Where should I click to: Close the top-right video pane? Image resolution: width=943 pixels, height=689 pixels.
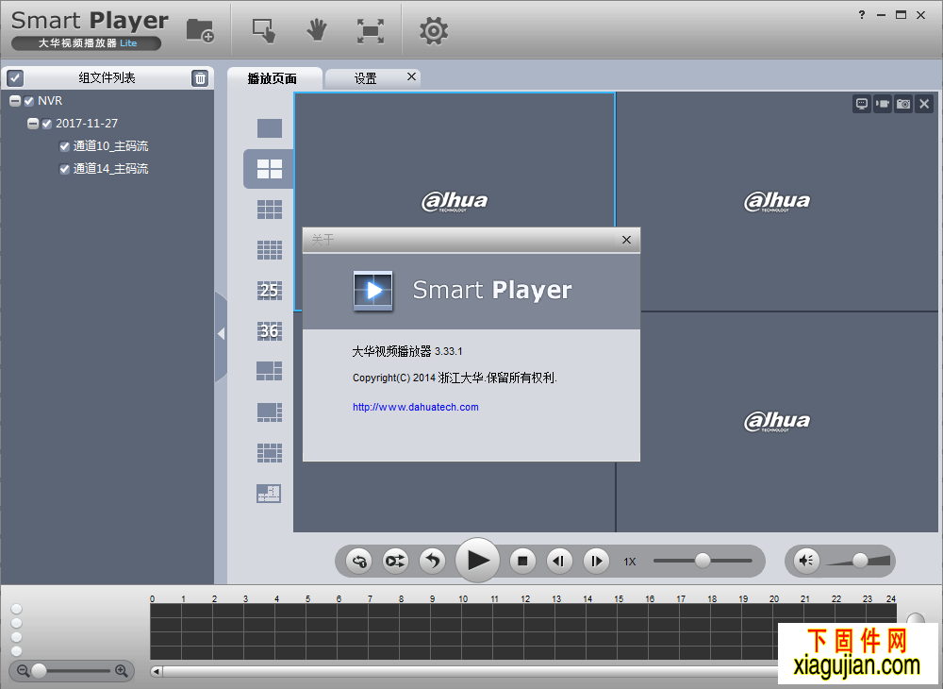coord(924,104)
